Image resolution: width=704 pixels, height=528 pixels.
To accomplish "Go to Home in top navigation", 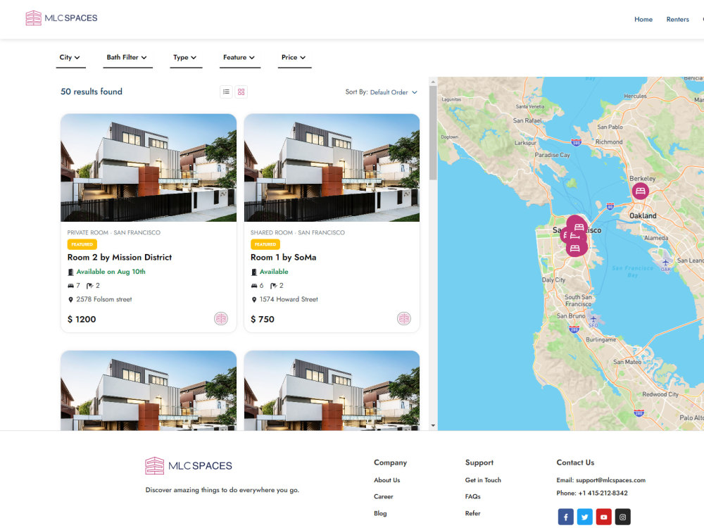I will (x=643, y=19).
